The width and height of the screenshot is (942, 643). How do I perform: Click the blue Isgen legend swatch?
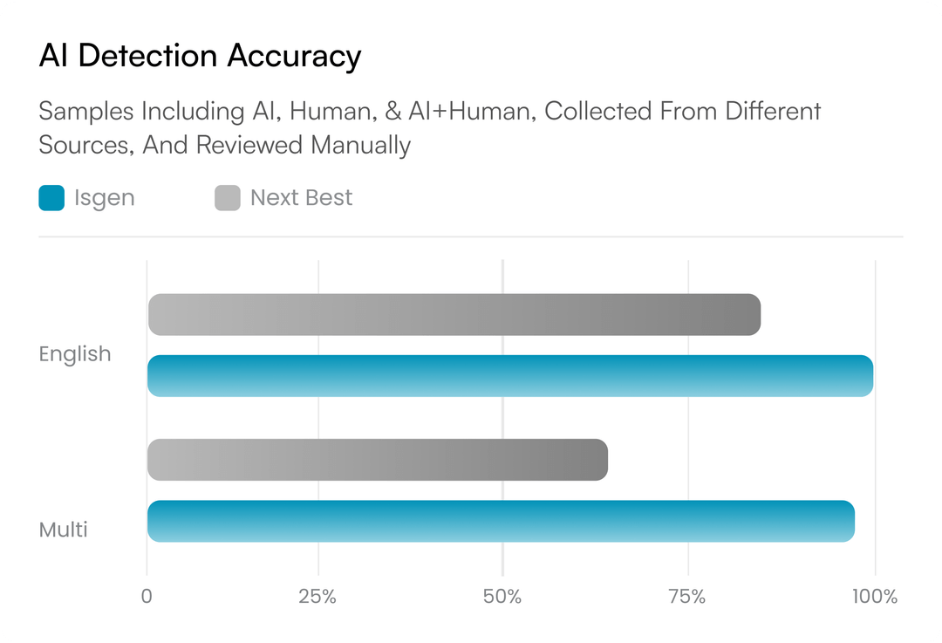tap(52, 198)
